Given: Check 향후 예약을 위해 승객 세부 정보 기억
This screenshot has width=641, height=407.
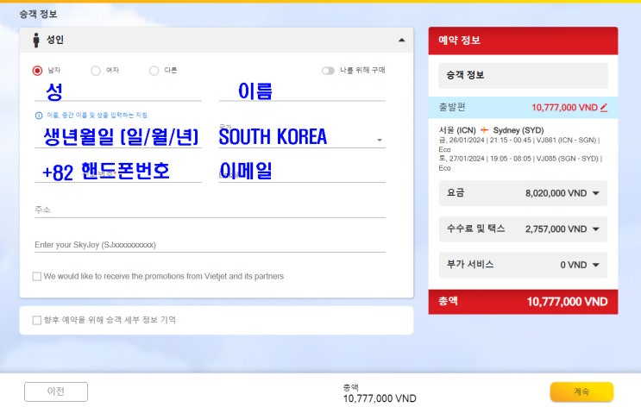Looking at the screenshot, I should point(37,320).
